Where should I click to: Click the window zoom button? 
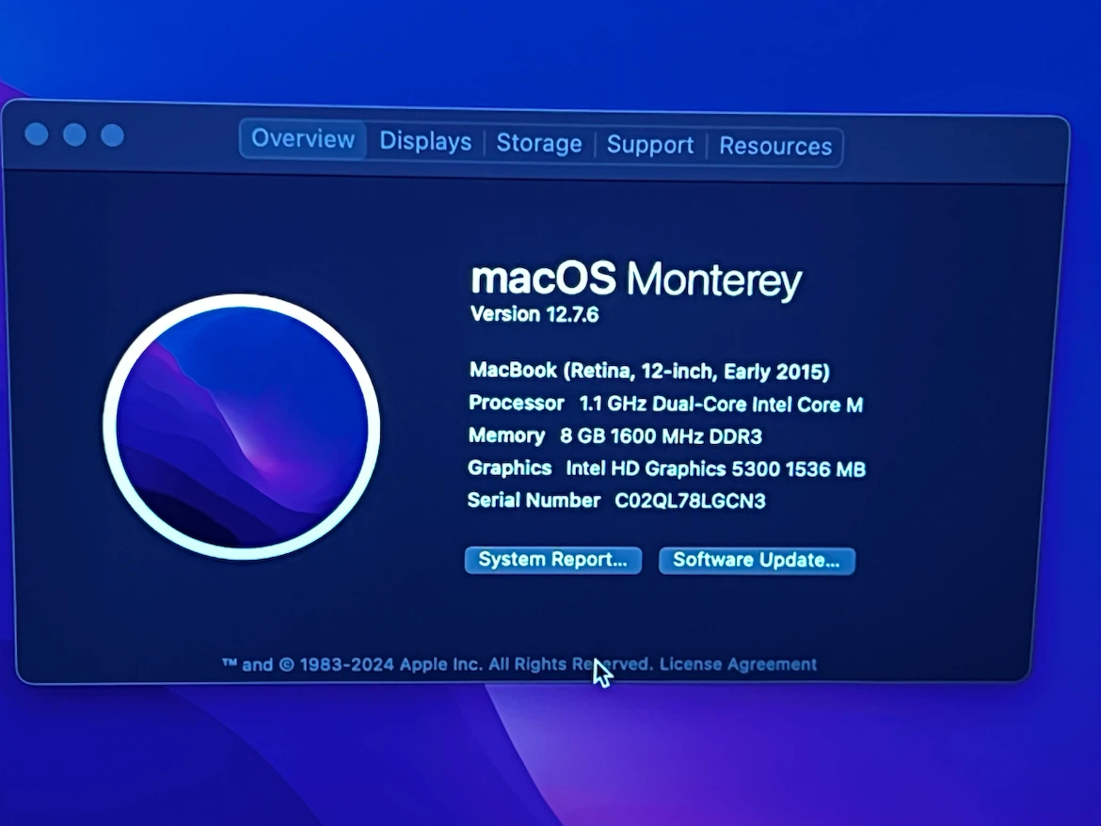(112, 135)
